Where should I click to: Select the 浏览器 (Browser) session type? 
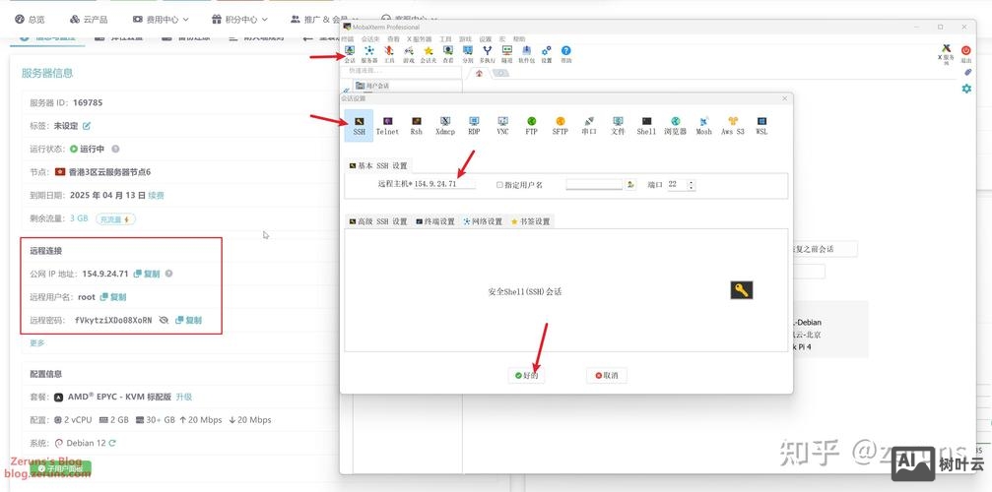click(x=675, y=126)
